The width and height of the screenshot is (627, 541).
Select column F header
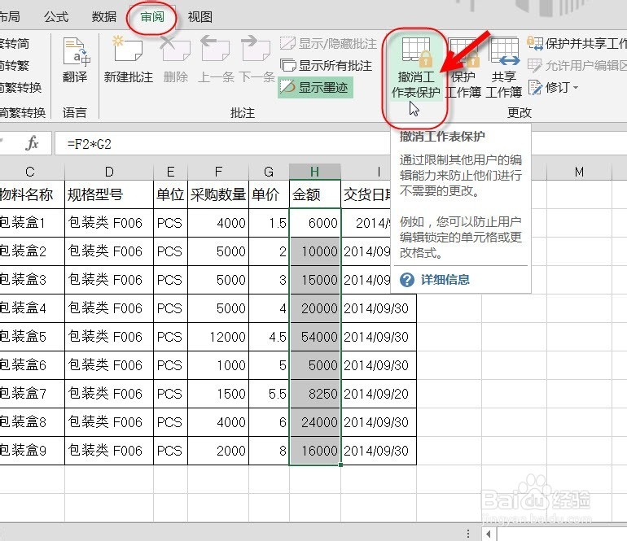coord(218,172)
